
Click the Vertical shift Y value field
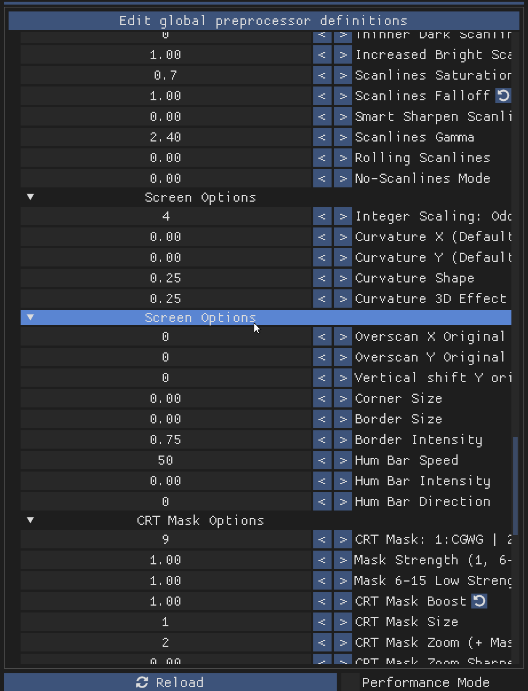(x=166, y=378)
